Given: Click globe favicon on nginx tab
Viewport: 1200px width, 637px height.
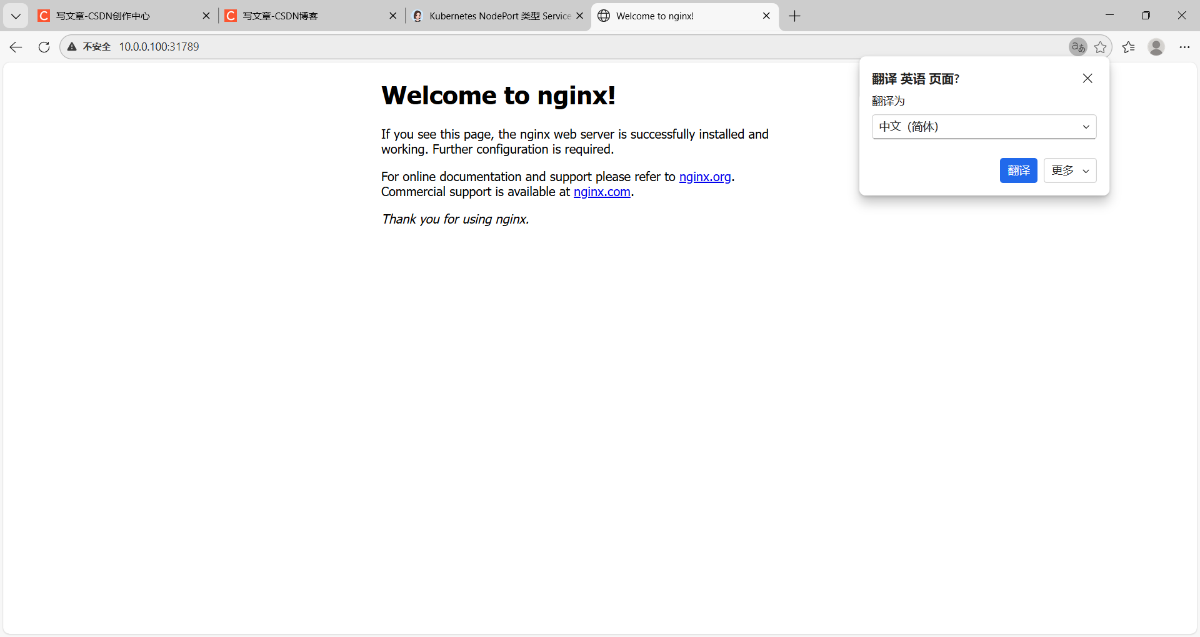Looking at the screenshot, I should tap(604, 16).
